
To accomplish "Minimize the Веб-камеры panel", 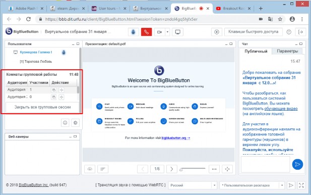I will (71, 137).
